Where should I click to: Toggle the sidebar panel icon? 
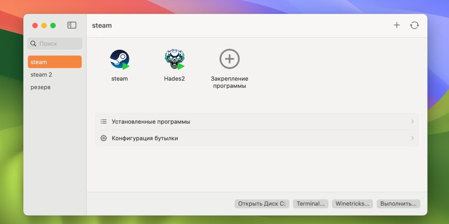pyautogui.click(x=72, y=25)
